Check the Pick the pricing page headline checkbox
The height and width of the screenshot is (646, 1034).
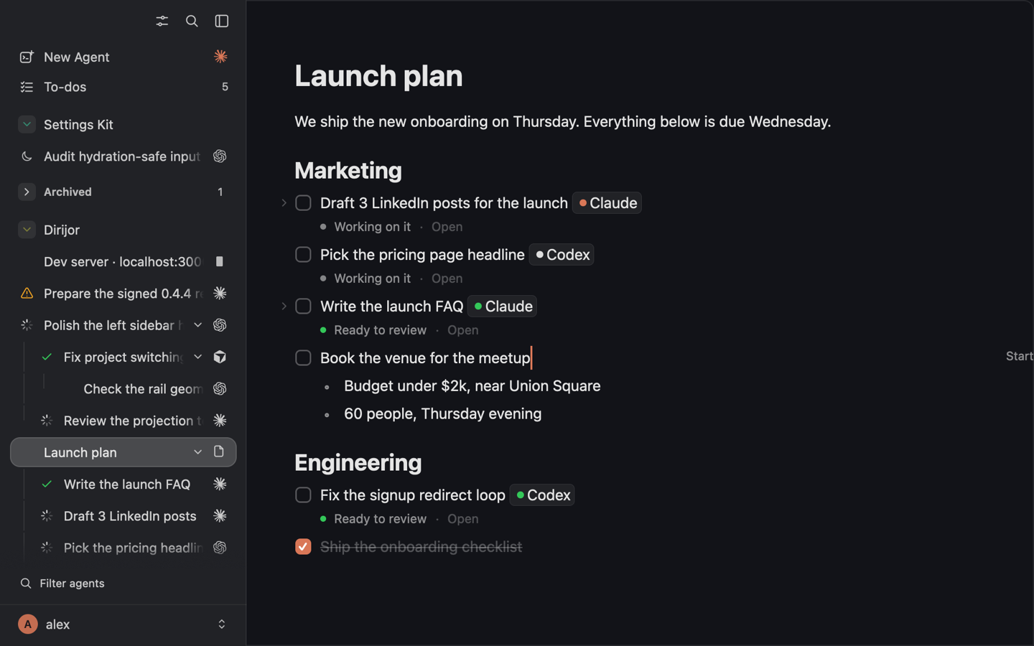tap(303, 255)
